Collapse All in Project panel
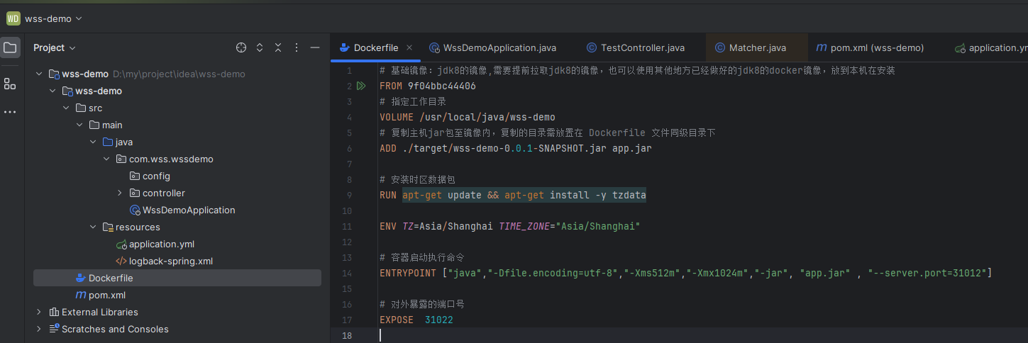 [x=278, y=47]
